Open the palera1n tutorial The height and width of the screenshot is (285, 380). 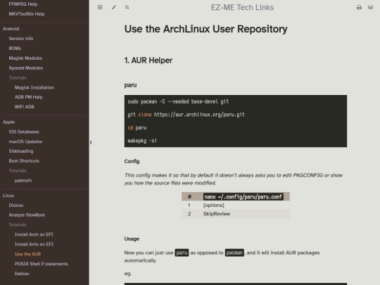23,181
